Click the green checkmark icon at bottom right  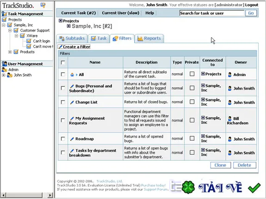tap(254, 187)
